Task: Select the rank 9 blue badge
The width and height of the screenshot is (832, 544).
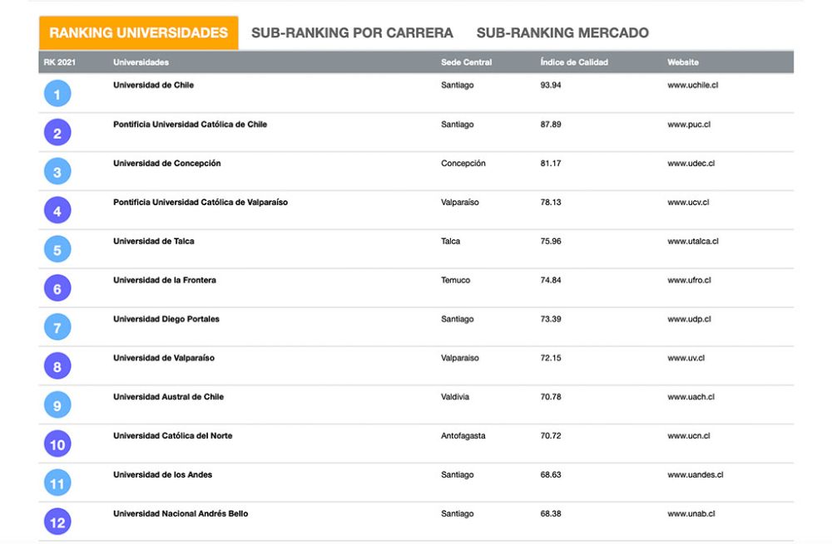Action: [57, 405]
